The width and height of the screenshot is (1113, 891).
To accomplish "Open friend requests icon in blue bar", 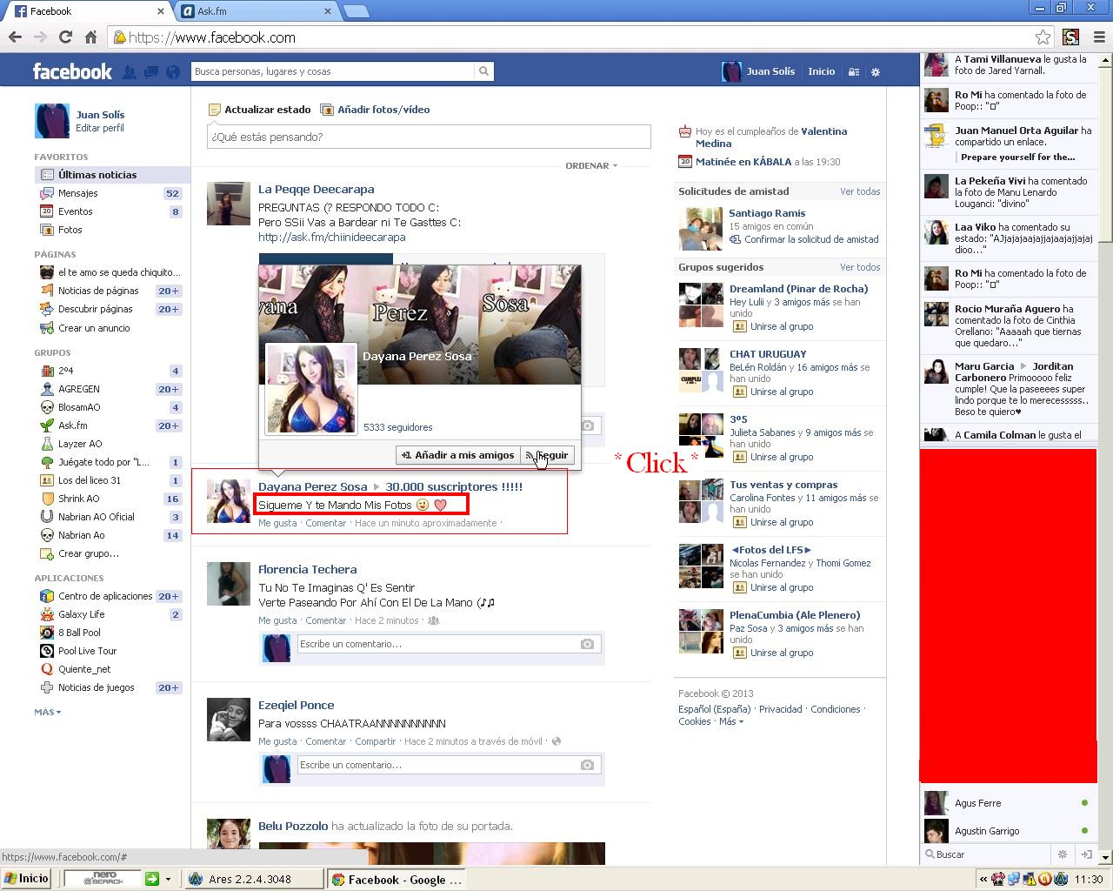I will [x=129, y=72].
